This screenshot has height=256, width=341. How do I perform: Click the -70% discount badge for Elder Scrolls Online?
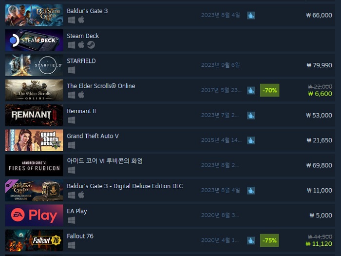(x=270, y=90)
